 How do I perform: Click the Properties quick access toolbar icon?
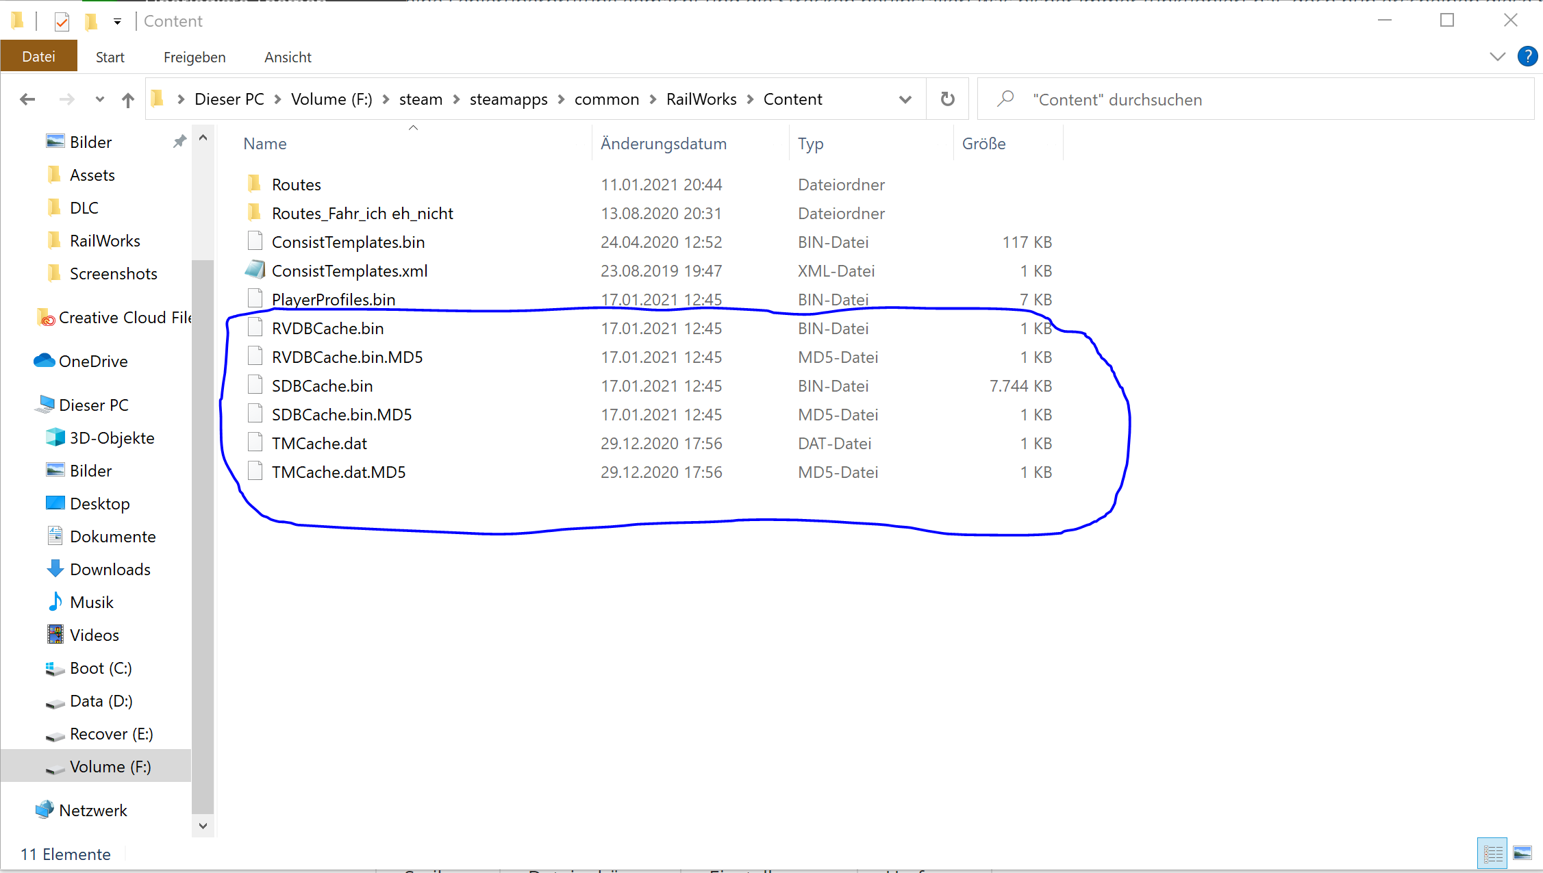pyautogui.click(x=62, y=21)
